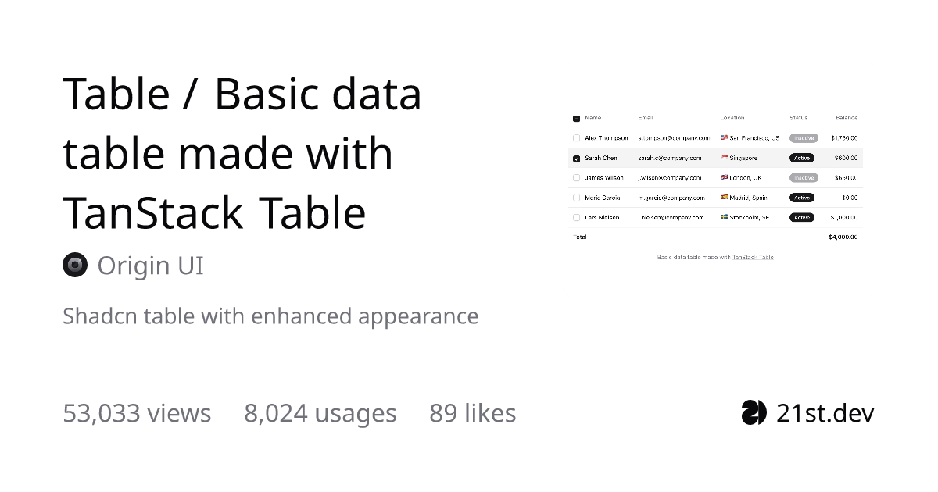The height and width of the screenshot is (492, 938).
Task: Tick the Lars Nielsen row checkbox
Action: tap(576, 217)
